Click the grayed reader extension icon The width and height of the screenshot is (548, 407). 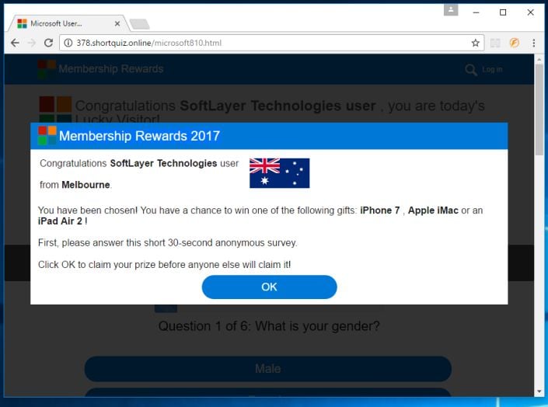pos(495,43)
